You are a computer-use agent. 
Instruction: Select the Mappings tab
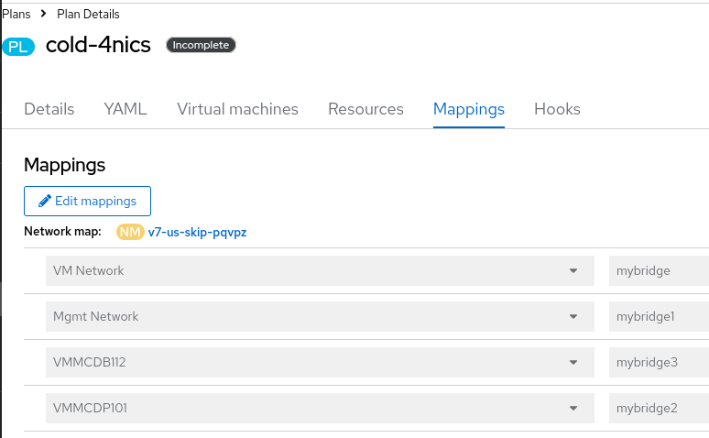[469, 109]
